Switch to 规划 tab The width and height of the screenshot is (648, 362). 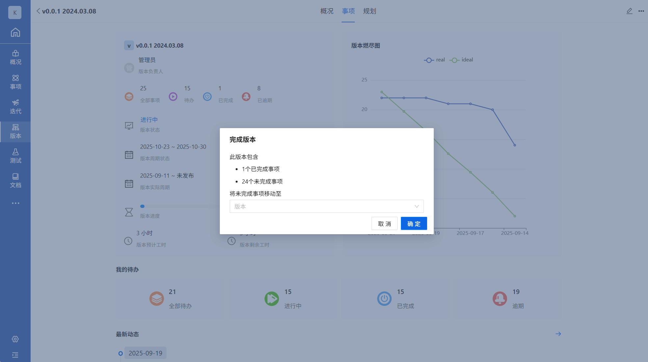pyautogui.click(x=369, y=11)
